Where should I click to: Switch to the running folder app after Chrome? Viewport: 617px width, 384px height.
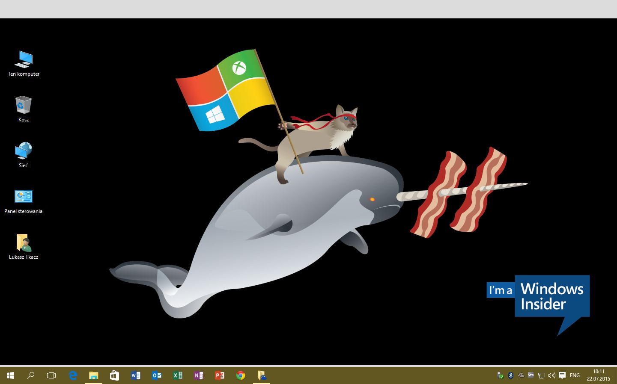click(x=262, y=375)
